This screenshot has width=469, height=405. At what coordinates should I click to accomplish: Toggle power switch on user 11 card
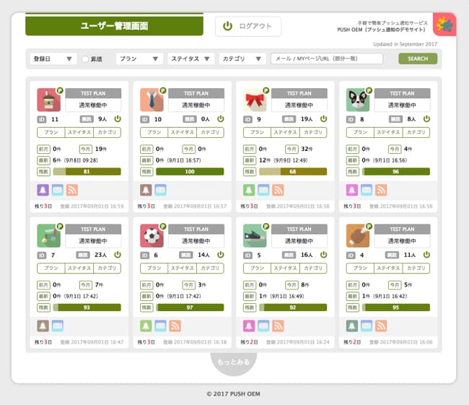118,119
